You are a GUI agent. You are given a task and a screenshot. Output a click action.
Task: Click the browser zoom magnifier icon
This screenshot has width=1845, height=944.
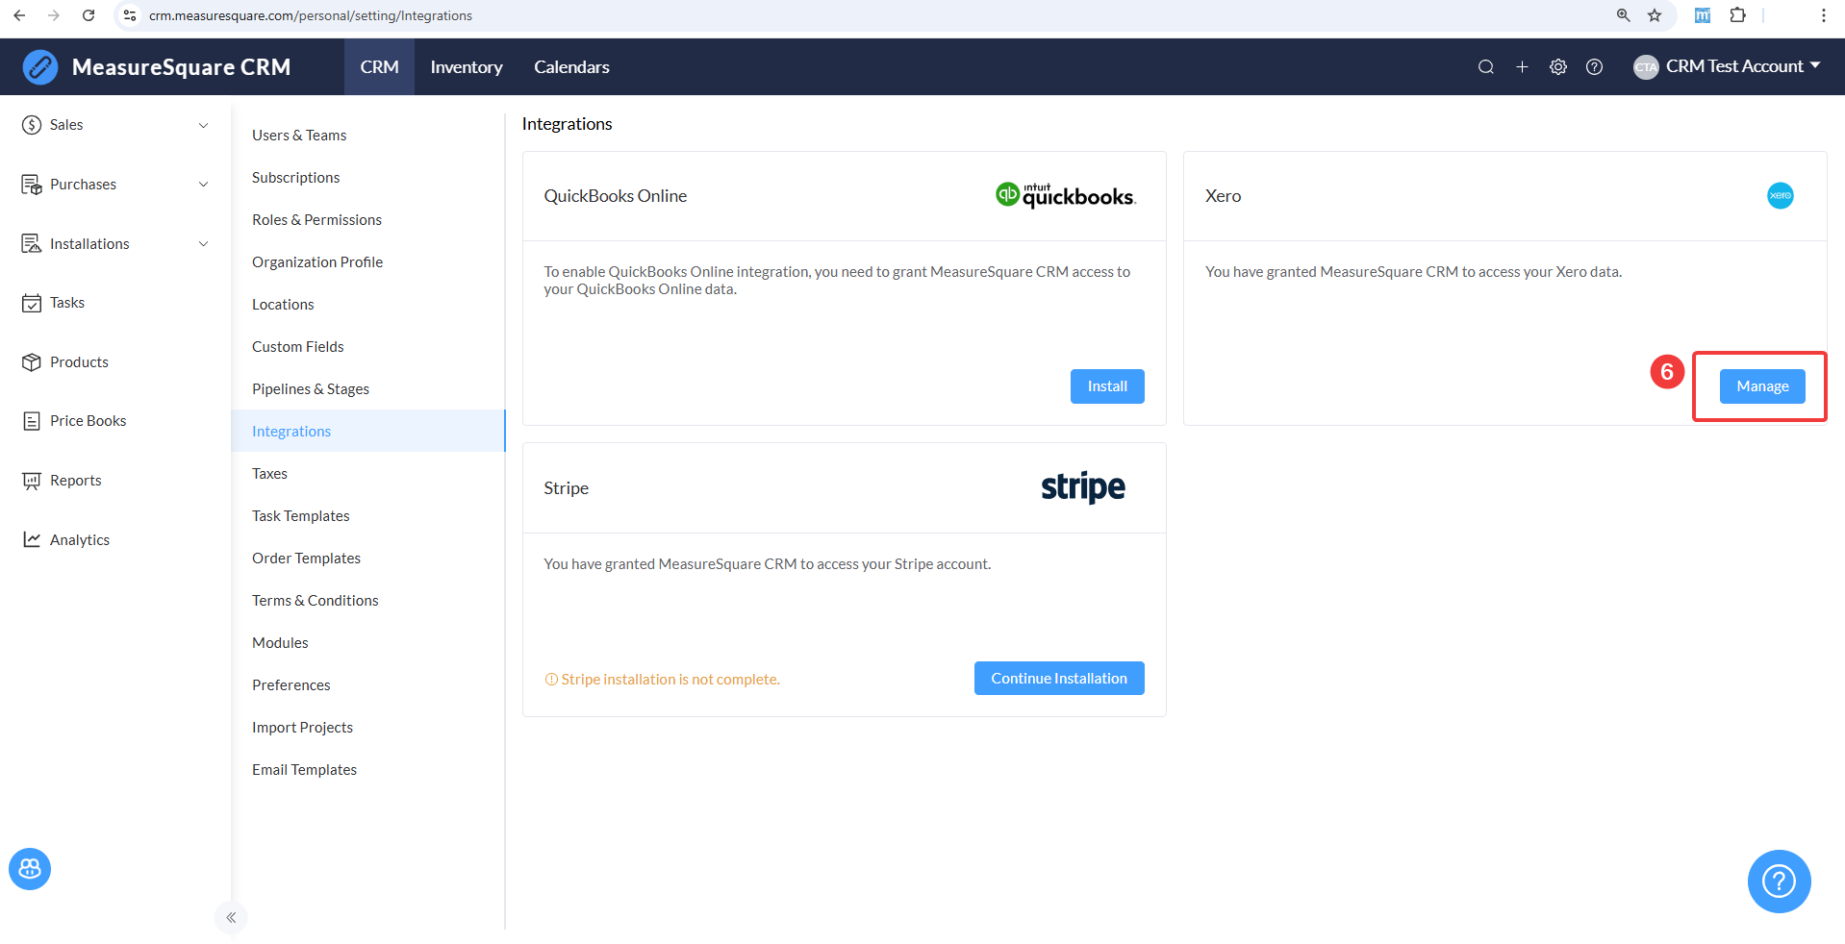pos(1623,15)
